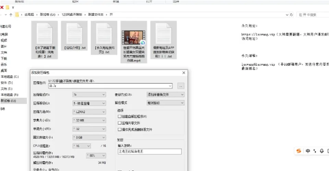Select 新加卷 (U:) in the address breadcrumb

pyautogui.click(x=48, y=15)
